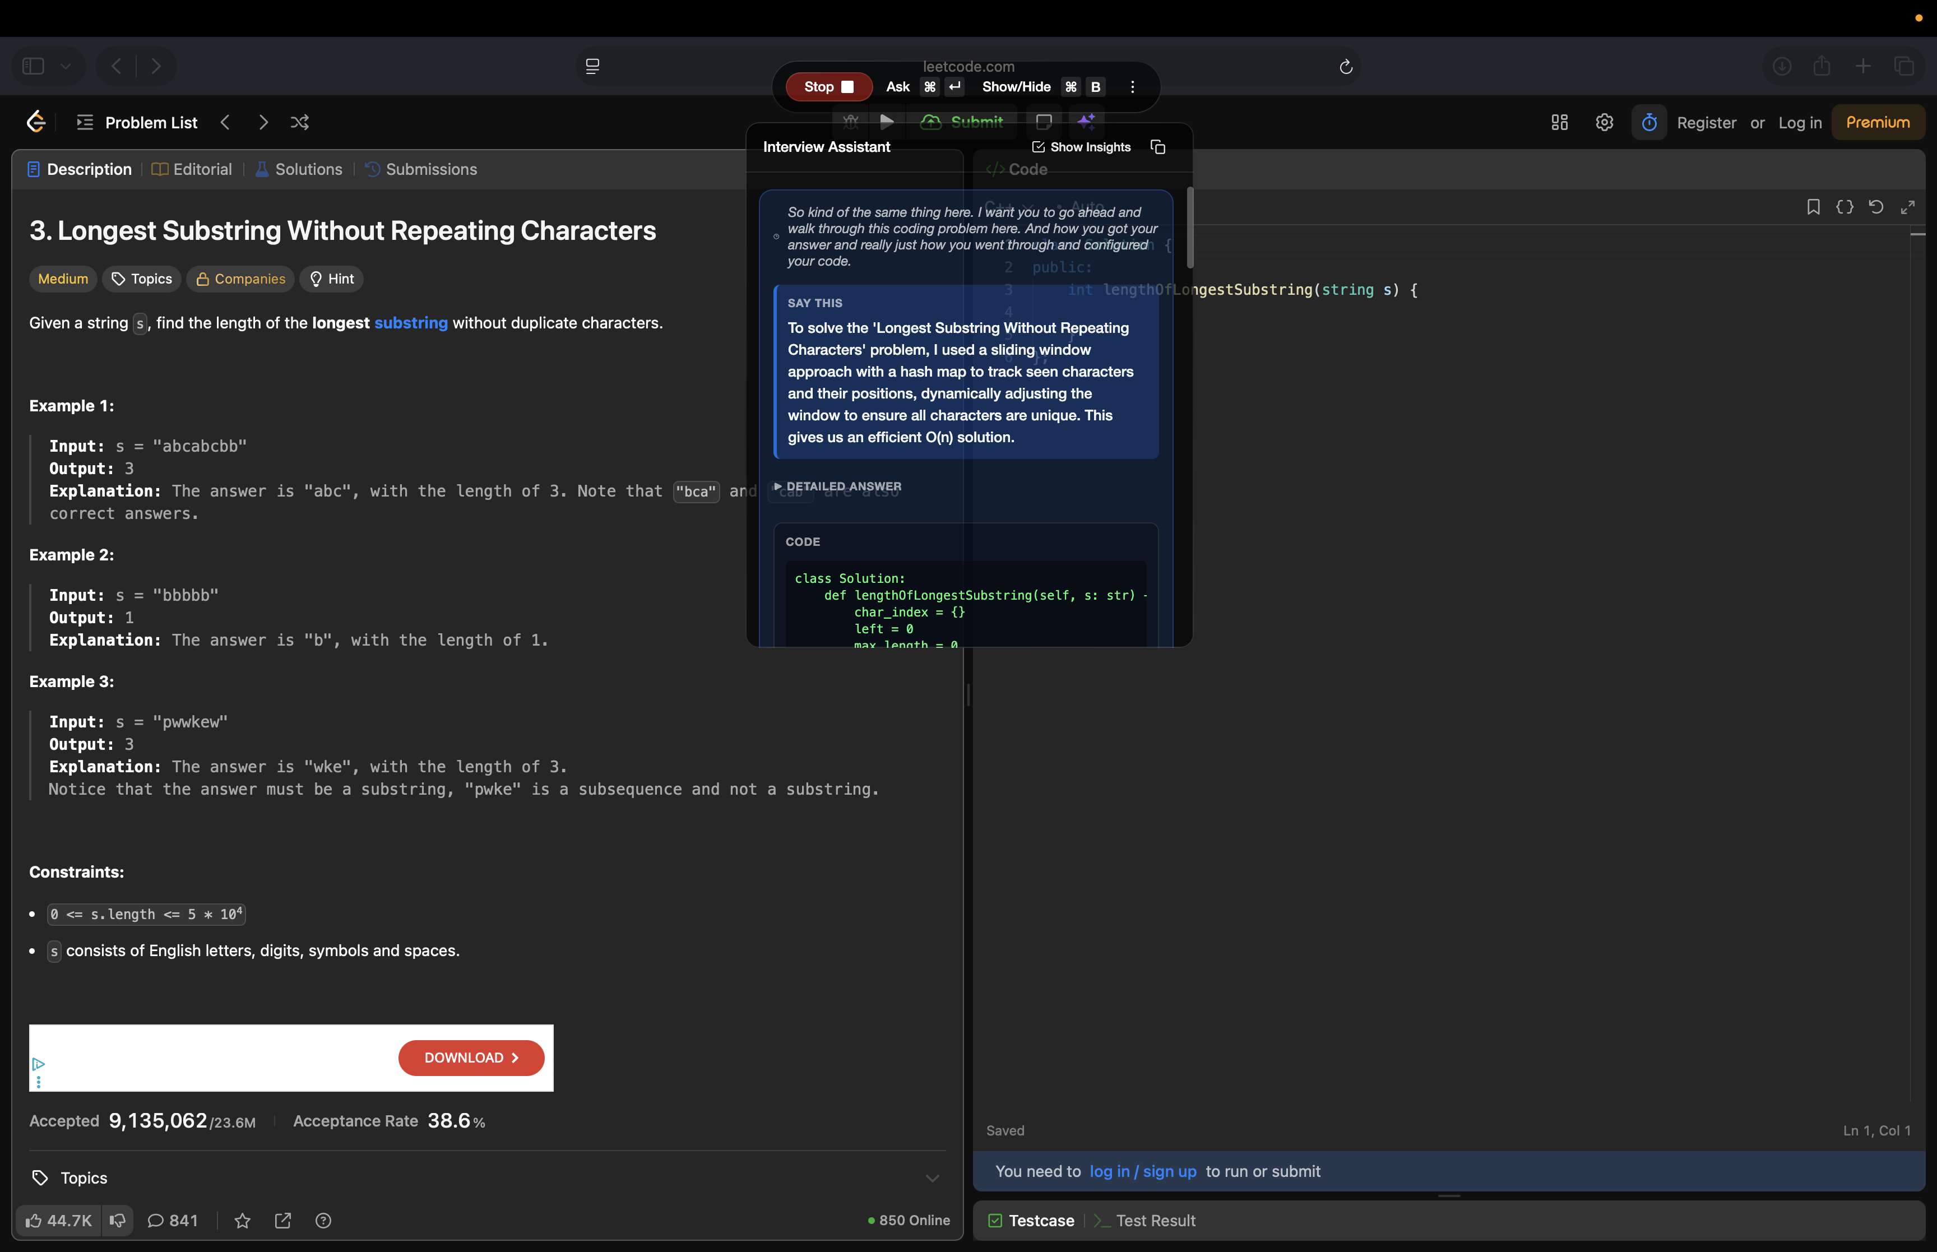Pick a random problem with shuffle icon
The height and width of the screenshot is (1252, 1937).
tap(299, 122)
